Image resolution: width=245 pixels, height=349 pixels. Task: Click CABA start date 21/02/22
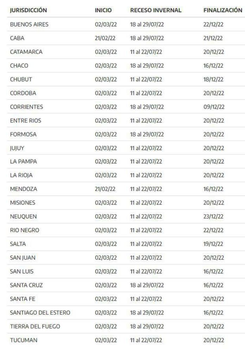pyautogui.click(x=104, y=38)
